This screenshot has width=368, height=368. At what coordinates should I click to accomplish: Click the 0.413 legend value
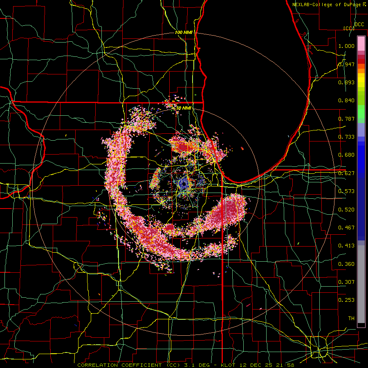346,246
